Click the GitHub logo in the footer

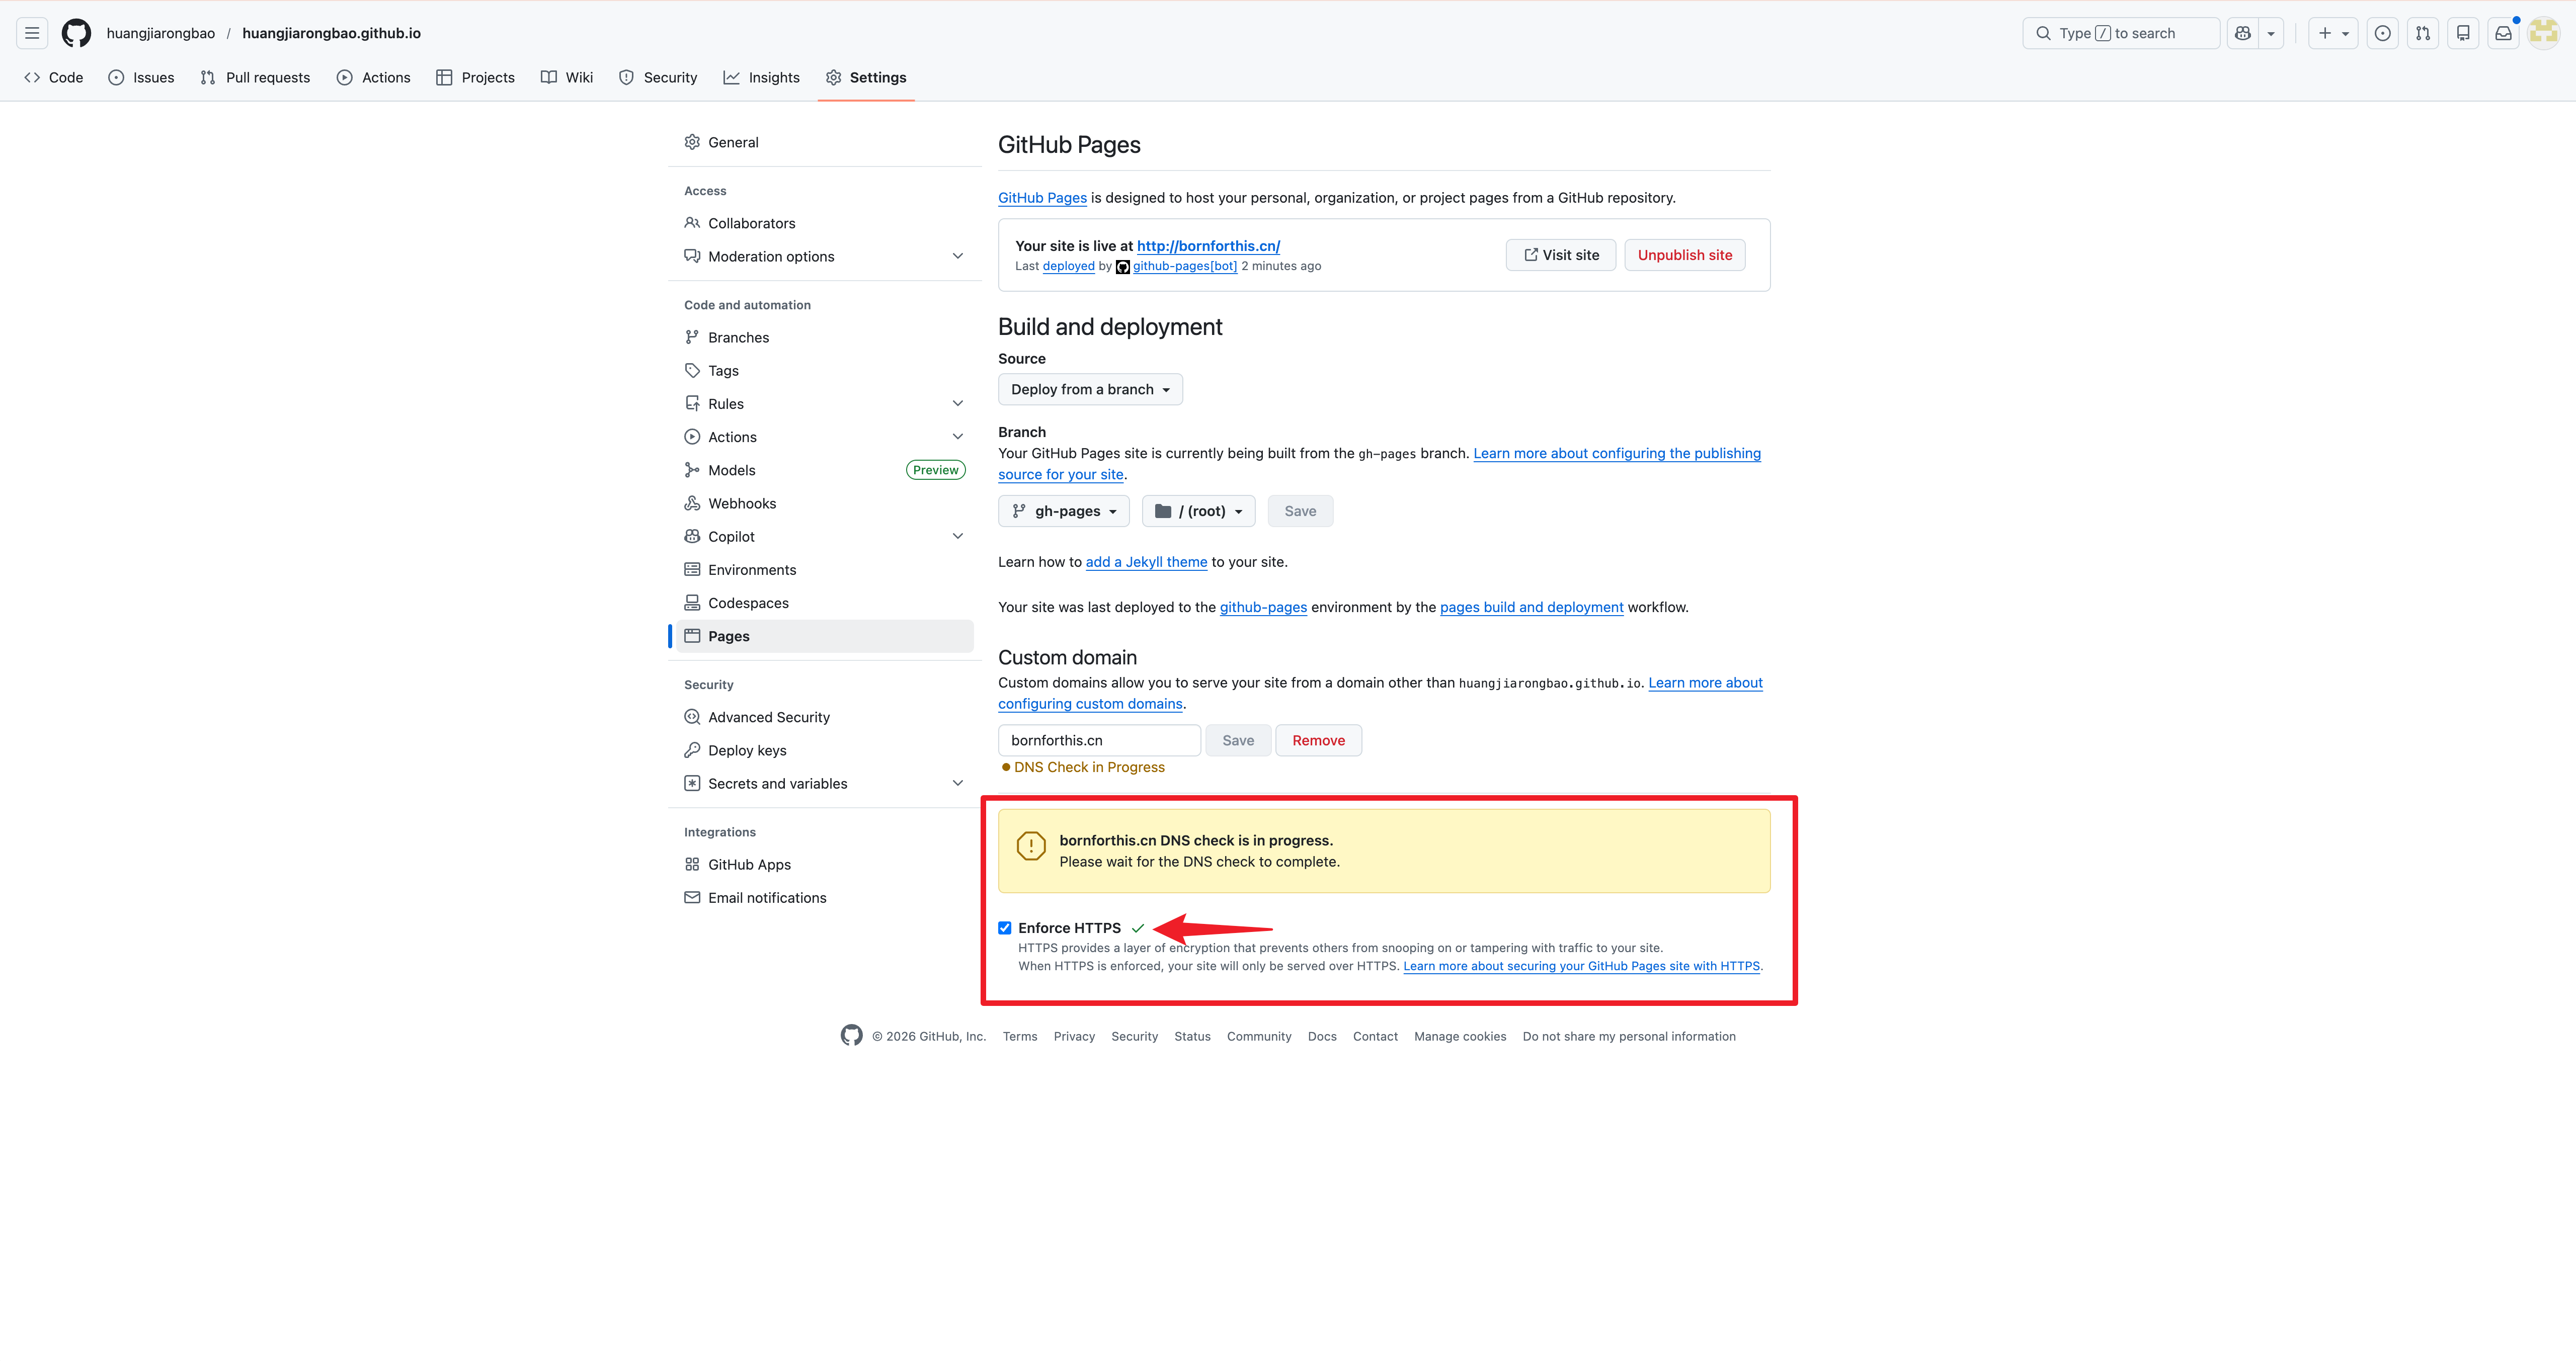click(851, 1036)
